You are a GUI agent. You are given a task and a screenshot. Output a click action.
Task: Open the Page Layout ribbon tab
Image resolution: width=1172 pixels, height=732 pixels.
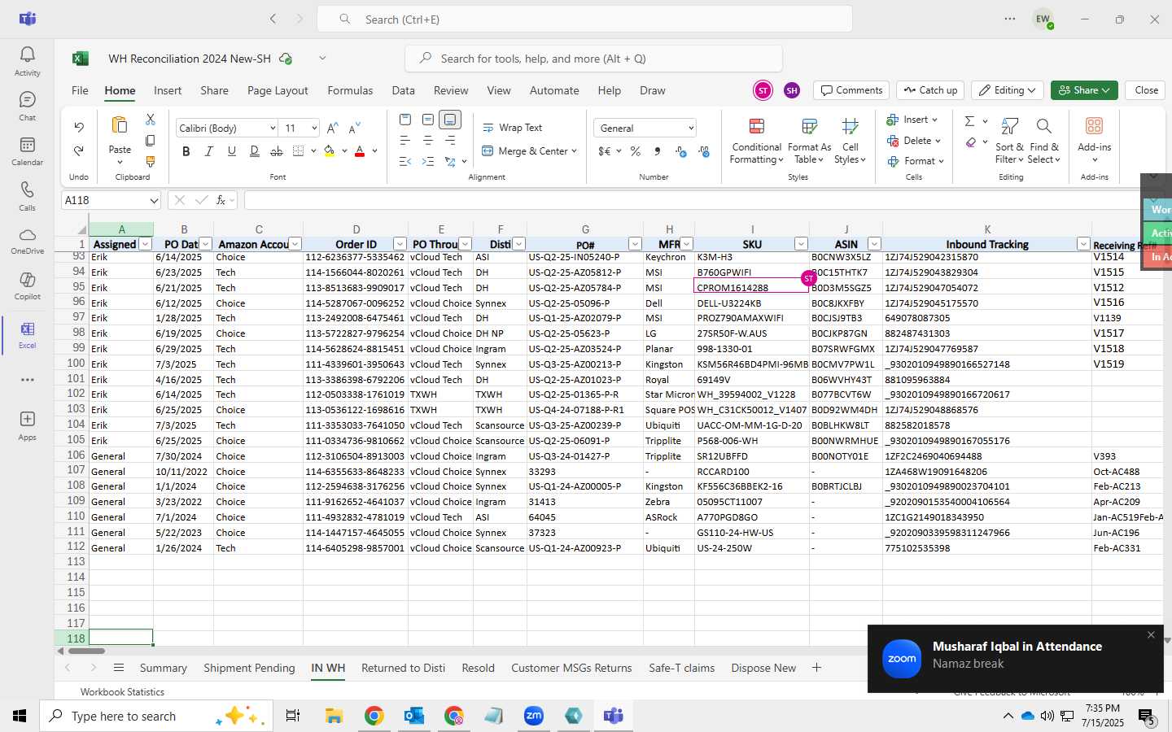[x=278, y=90]
